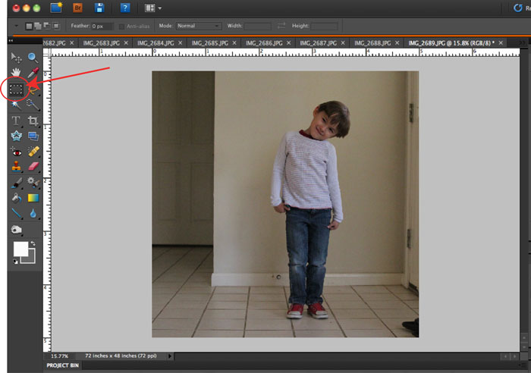Click the Height input field

pyautogui.click(x=324, y=26)
